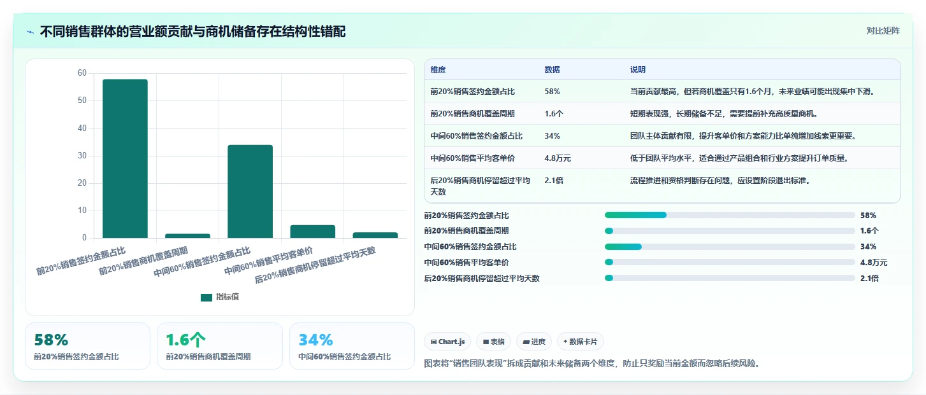Click the 后20%销售商机停留超过平均天数 bar in the chart
926x395 pixels.
(375, 235)
